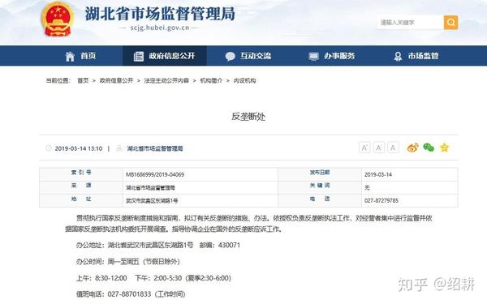Click the 发布日期 table label
The image size is (487, 304).
pyautogui.click(x=320, y=173)
